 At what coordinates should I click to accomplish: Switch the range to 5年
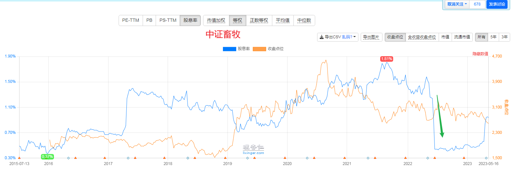(493, 37)
